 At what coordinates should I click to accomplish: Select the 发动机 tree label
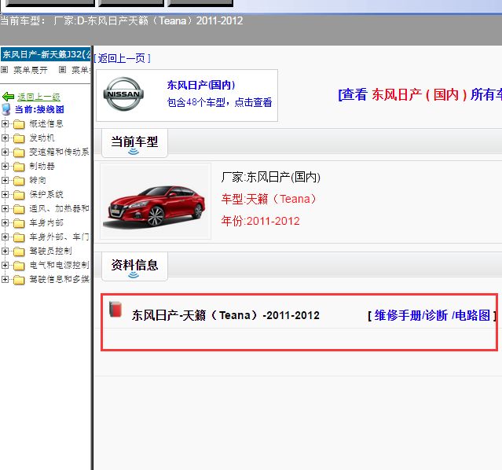(42, 138)
